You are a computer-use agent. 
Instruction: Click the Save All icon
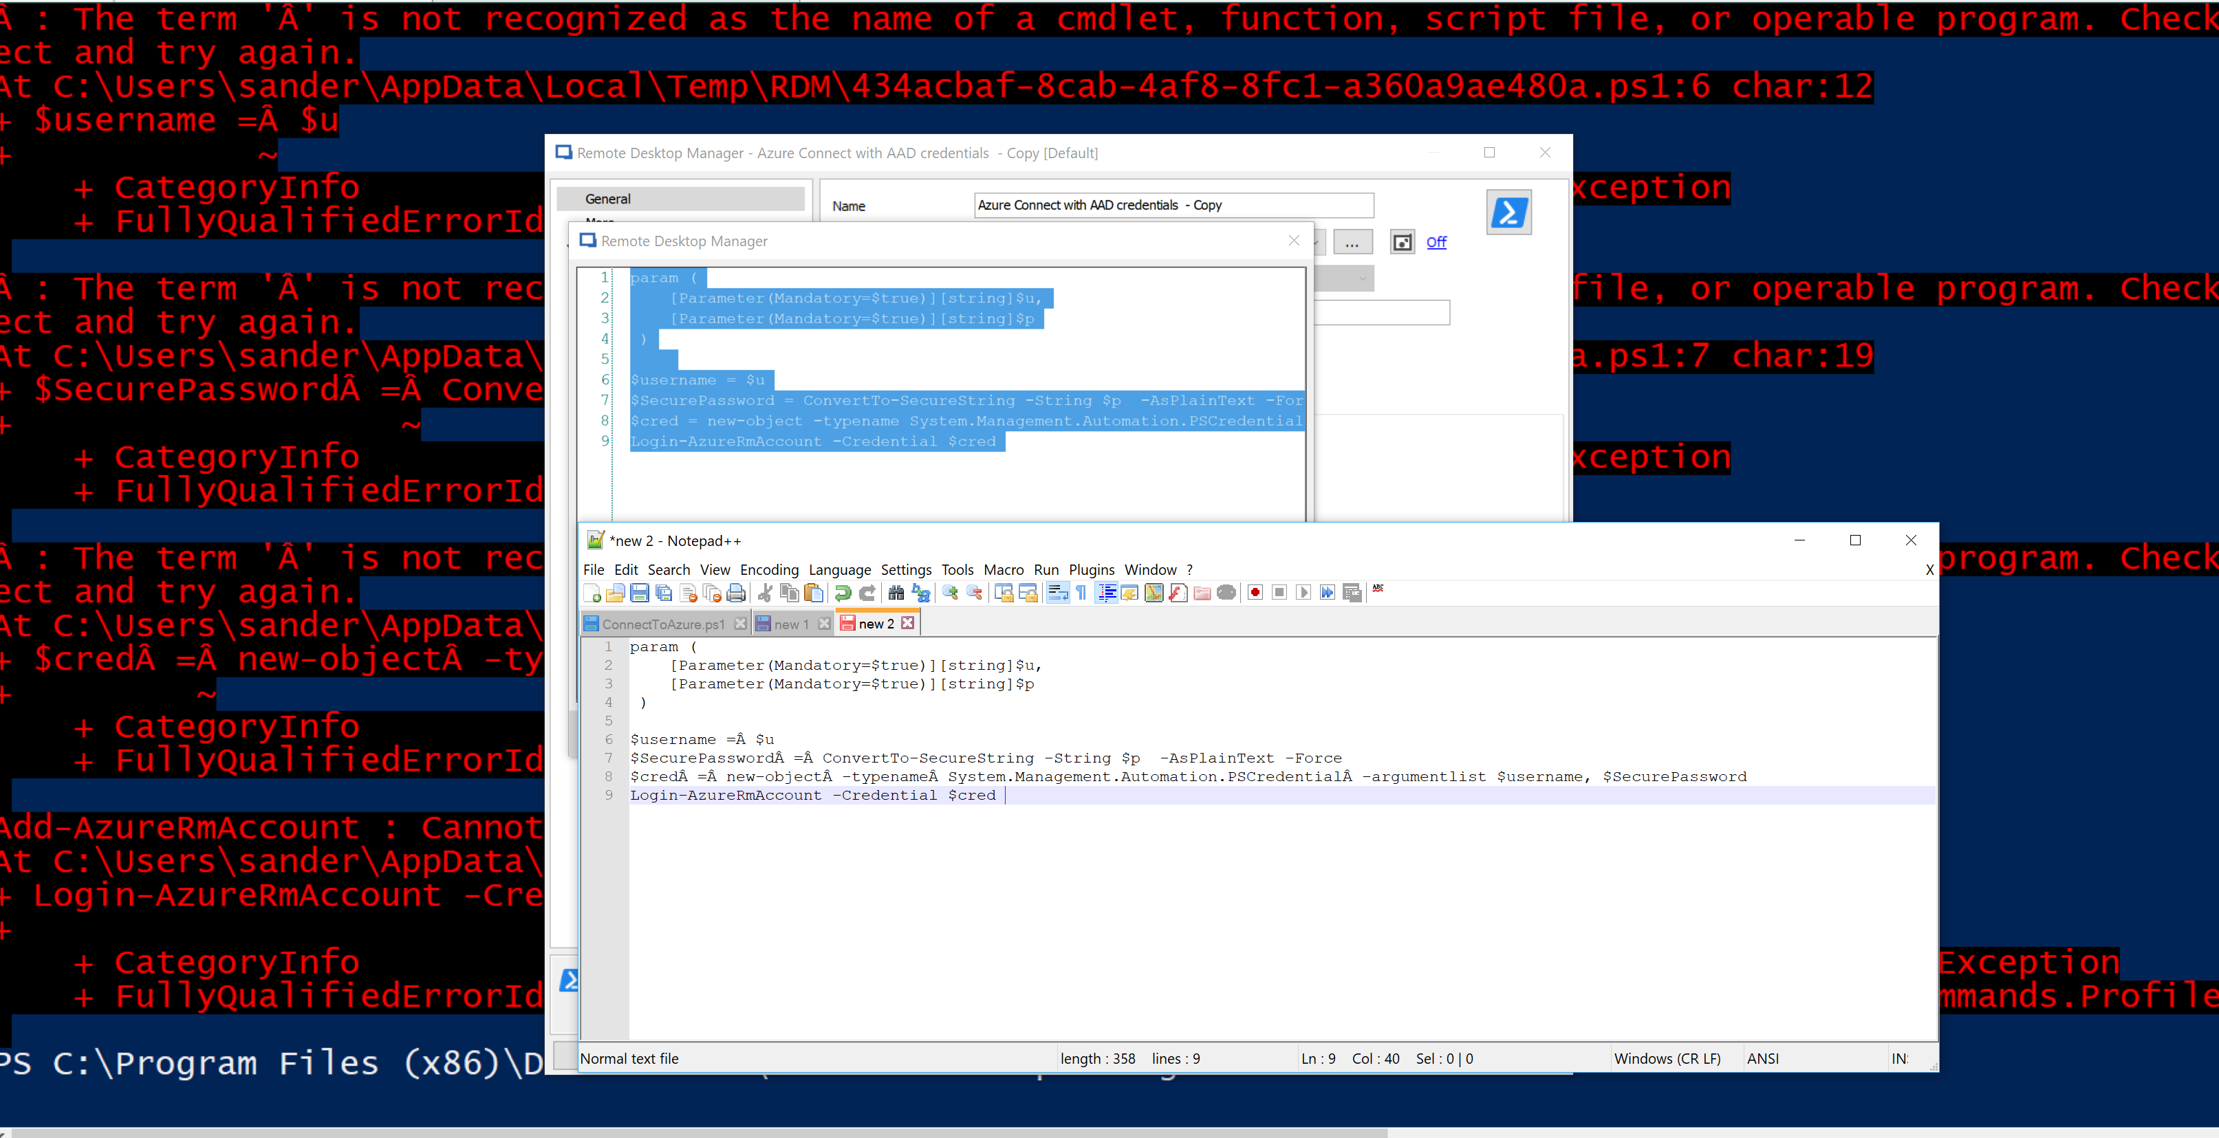tap(663, 592)
